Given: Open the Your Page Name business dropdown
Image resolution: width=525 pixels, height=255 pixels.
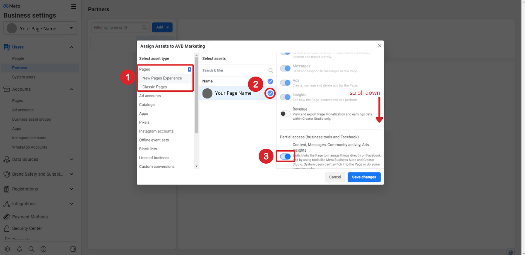Looking at the screenshot, I should click(40, 28).
